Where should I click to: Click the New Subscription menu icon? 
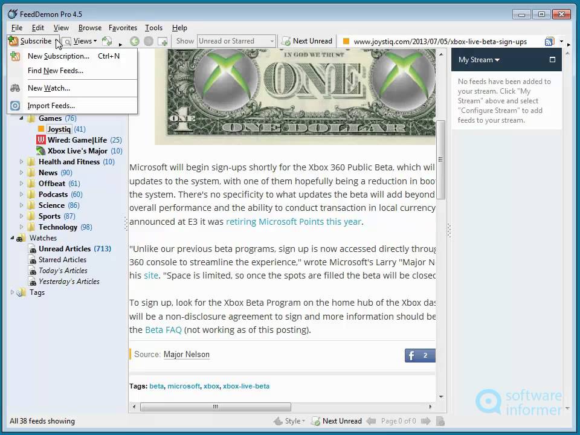tap(15, 56)
